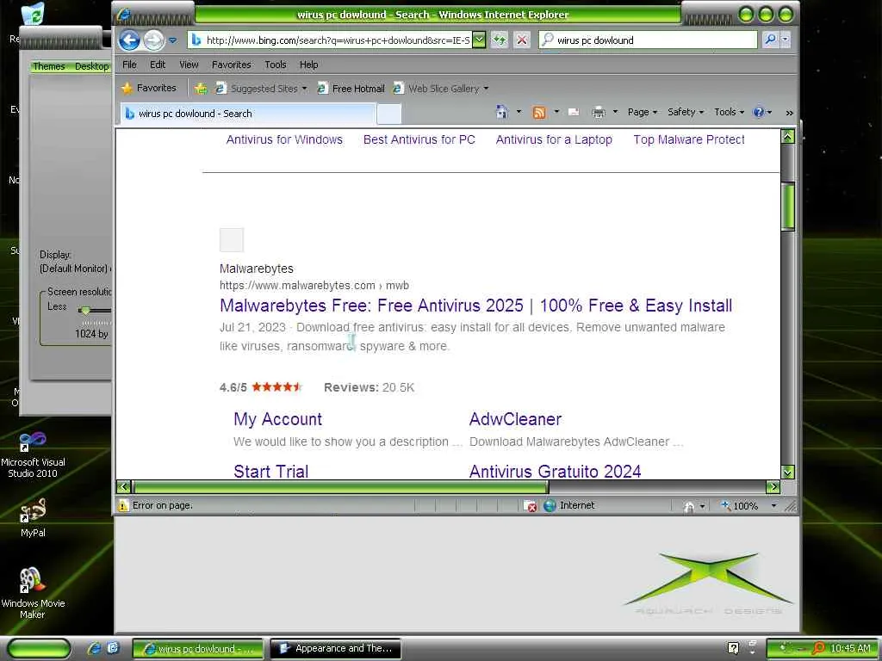The width and height of the screenshot is (882, 661).
Task: Open Antivirus Gratuito 2024 sublink
Action: click(x=556, y=471)
